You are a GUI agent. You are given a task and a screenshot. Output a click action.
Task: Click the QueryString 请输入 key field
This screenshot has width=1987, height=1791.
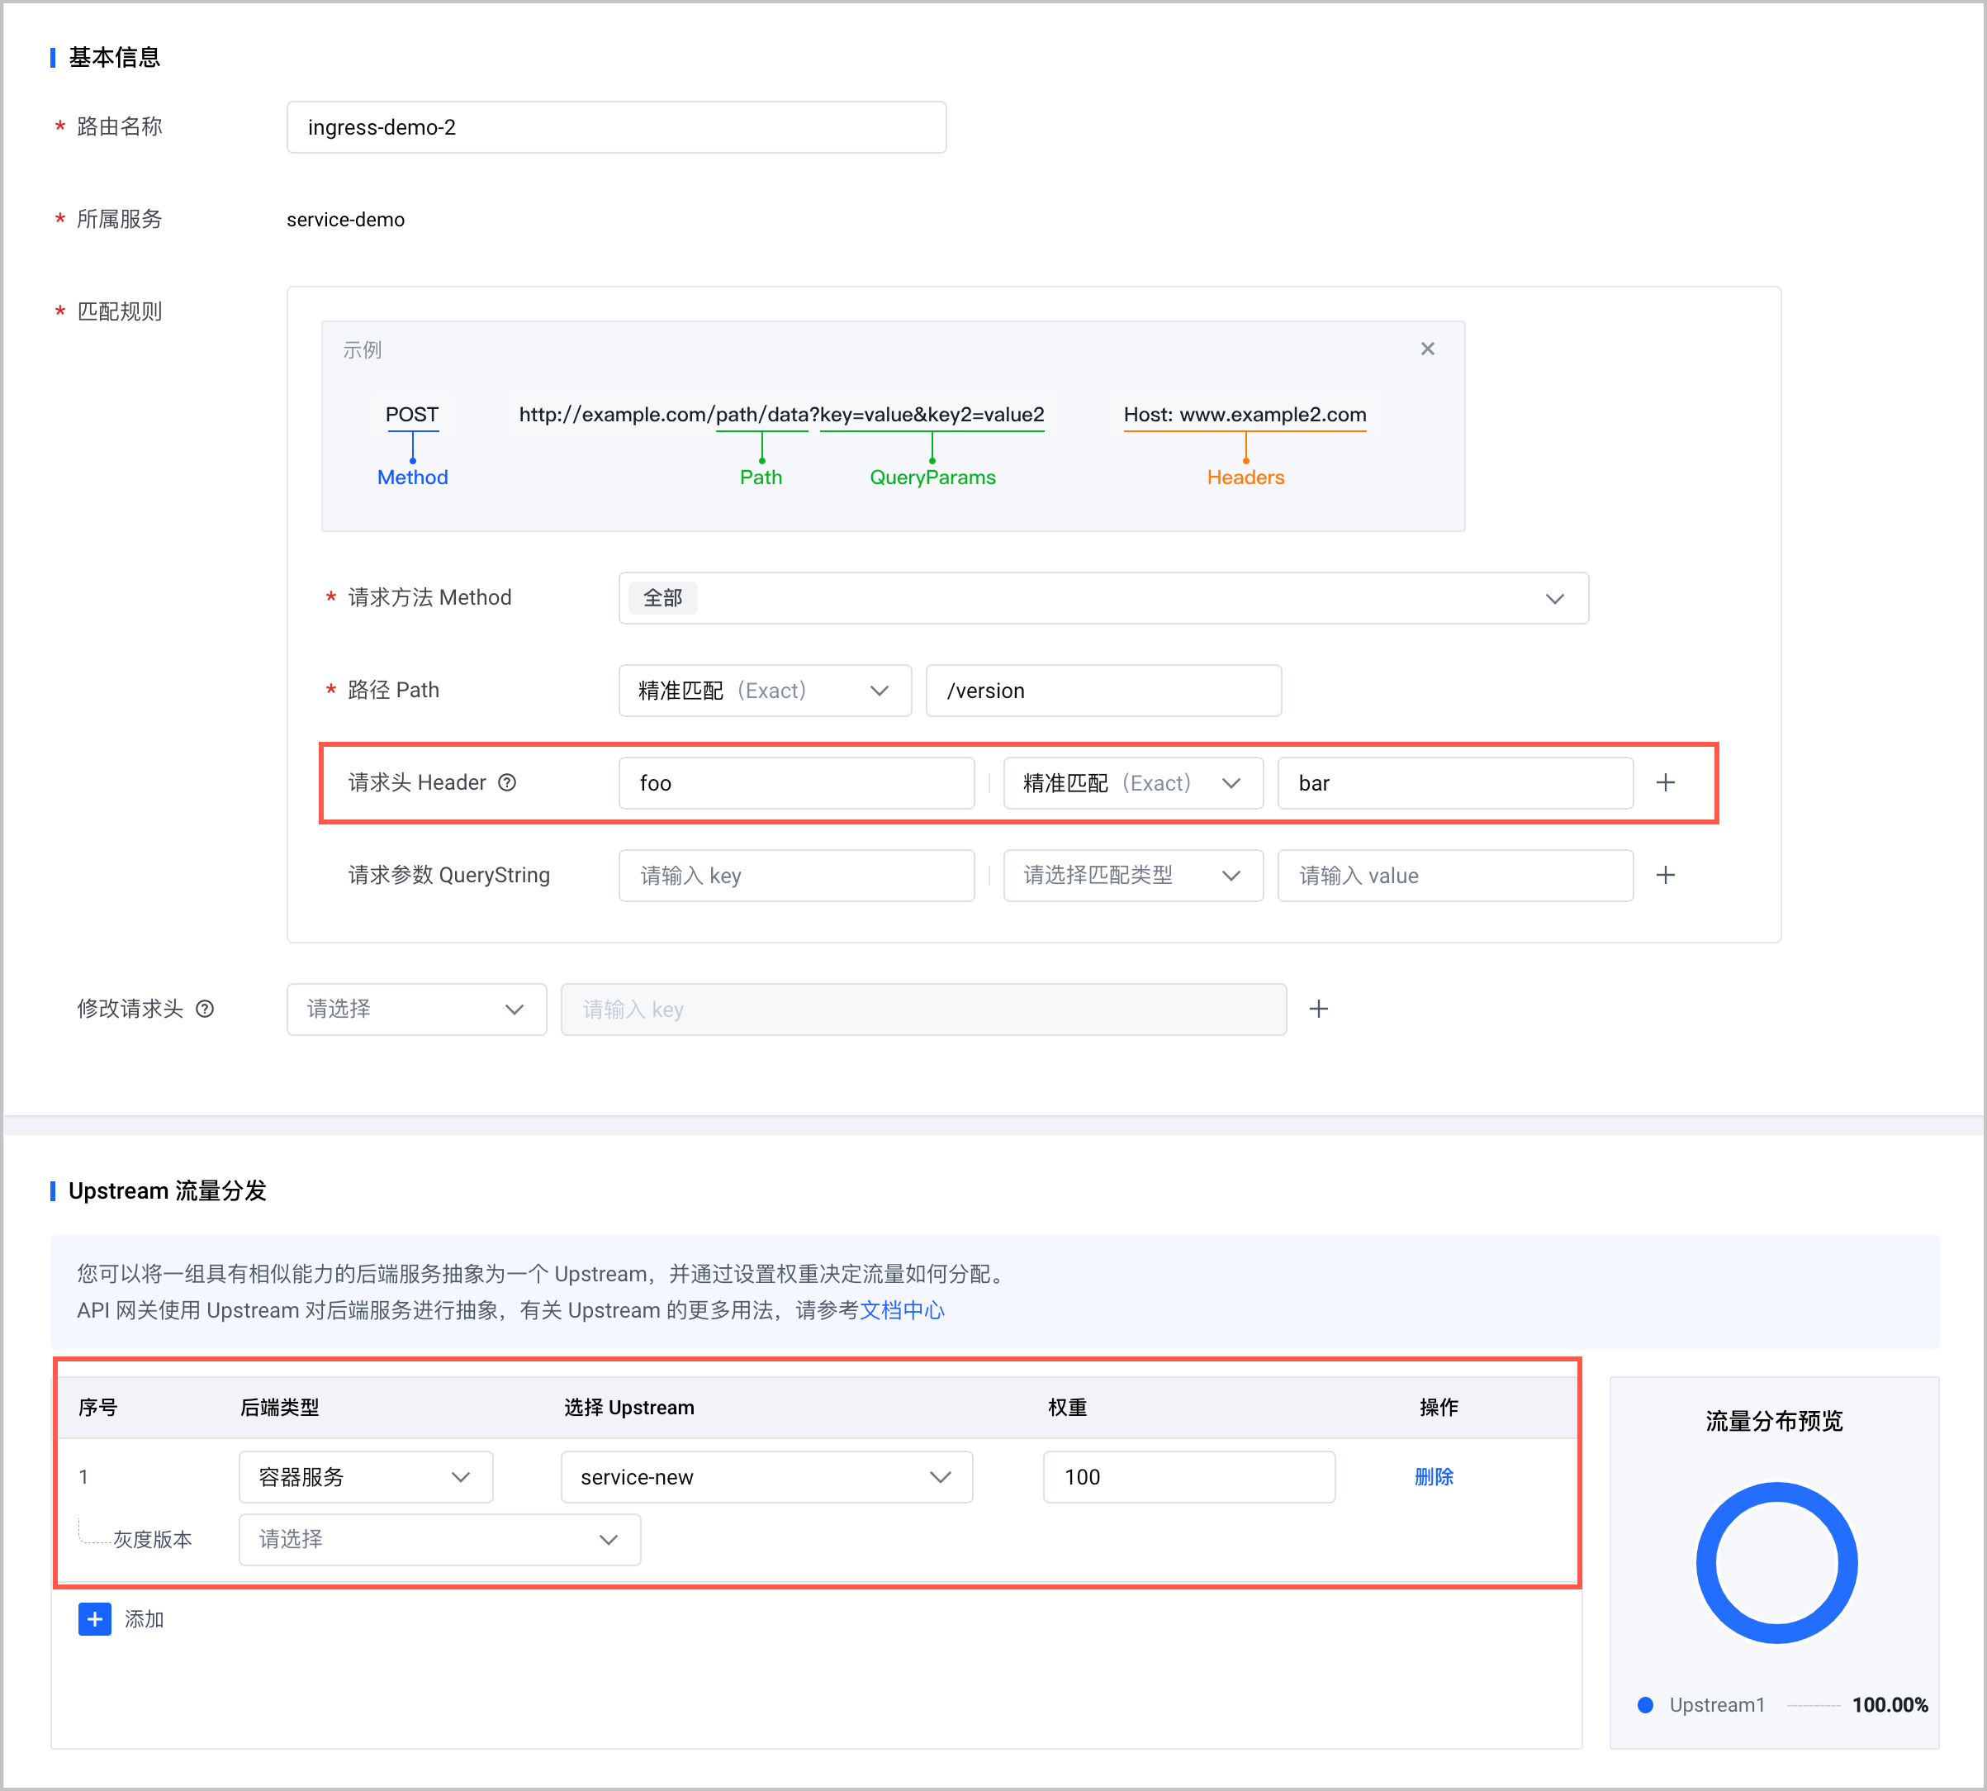[x=796, y=876]
